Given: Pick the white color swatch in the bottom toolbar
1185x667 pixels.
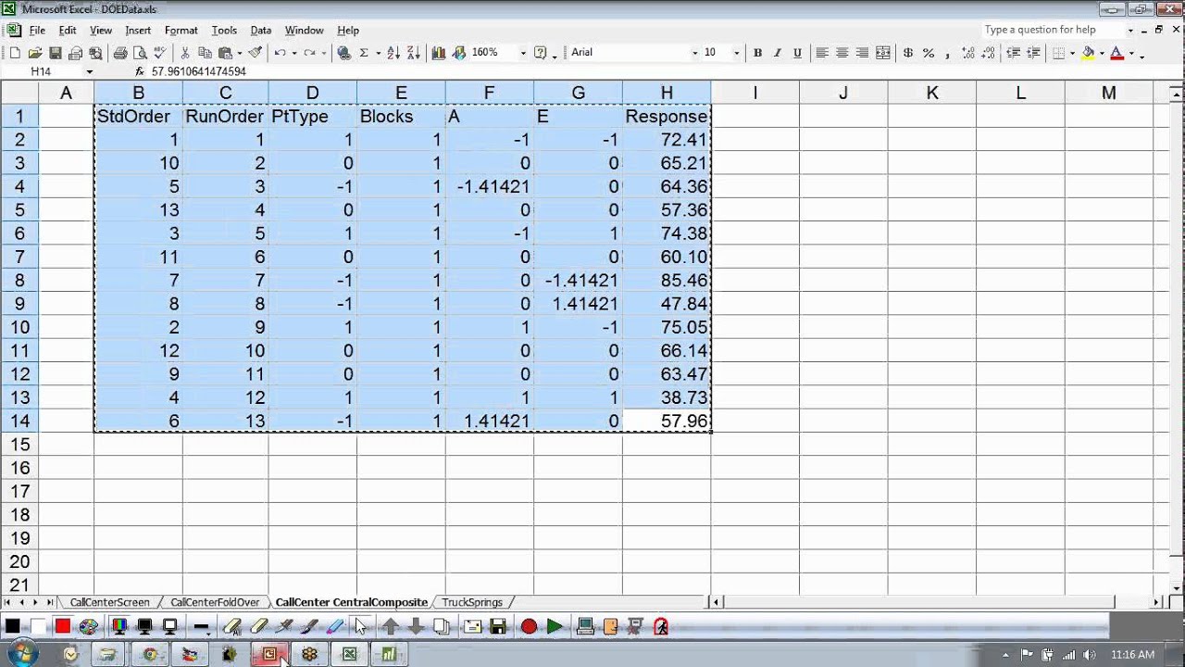Looking at the screenshot, I should coord(37,627).
